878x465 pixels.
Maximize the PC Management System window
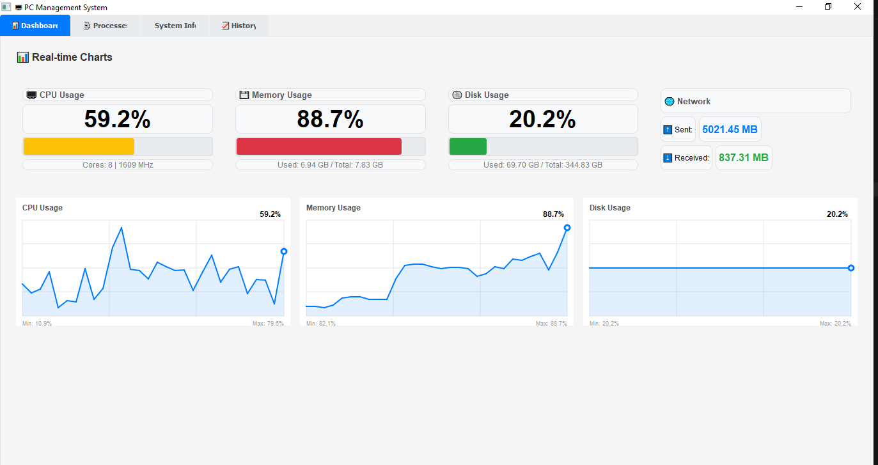[828, 7]
